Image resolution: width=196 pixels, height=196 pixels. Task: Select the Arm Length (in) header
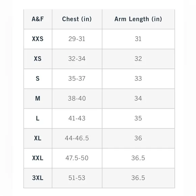coord(138,19)
